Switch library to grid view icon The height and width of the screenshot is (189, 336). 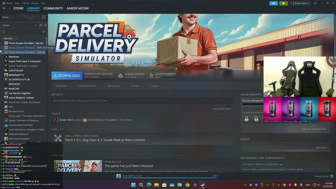pos(44,17)
